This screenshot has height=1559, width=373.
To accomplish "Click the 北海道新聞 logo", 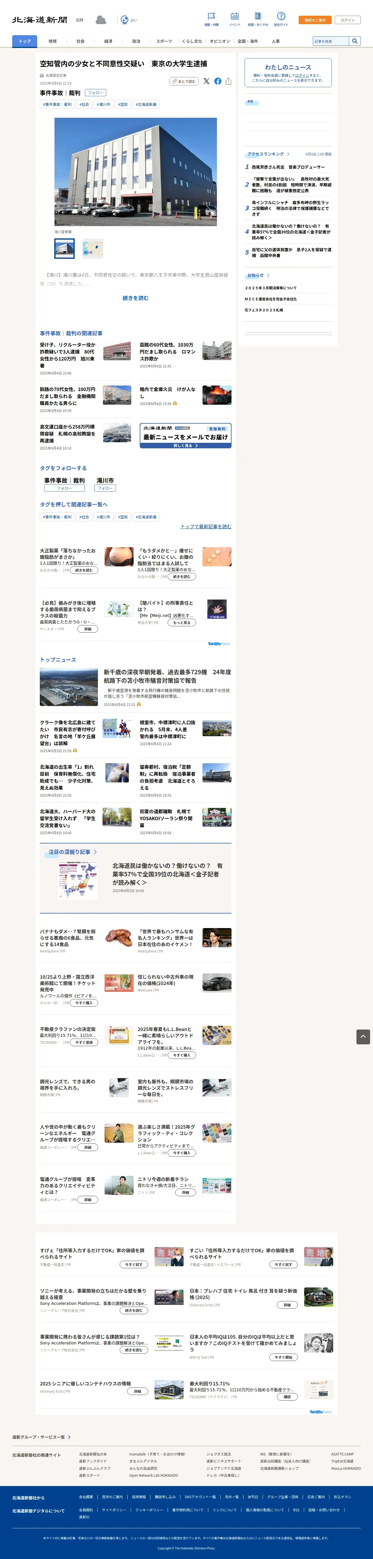I will (x=40, y=20).
